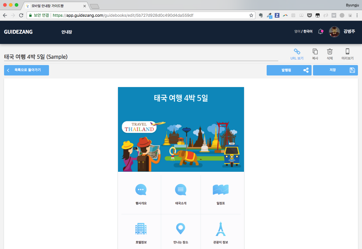Click the blue Z extension icon

(x=277, y=15)
